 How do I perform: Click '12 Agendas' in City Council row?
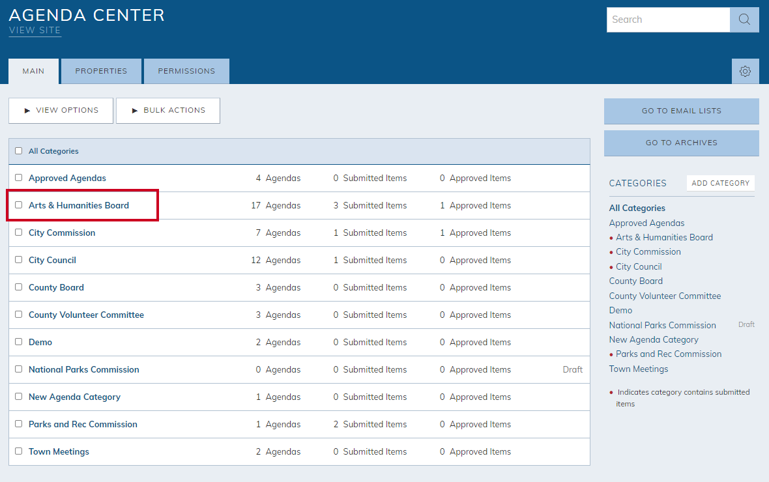coord(276,261)
